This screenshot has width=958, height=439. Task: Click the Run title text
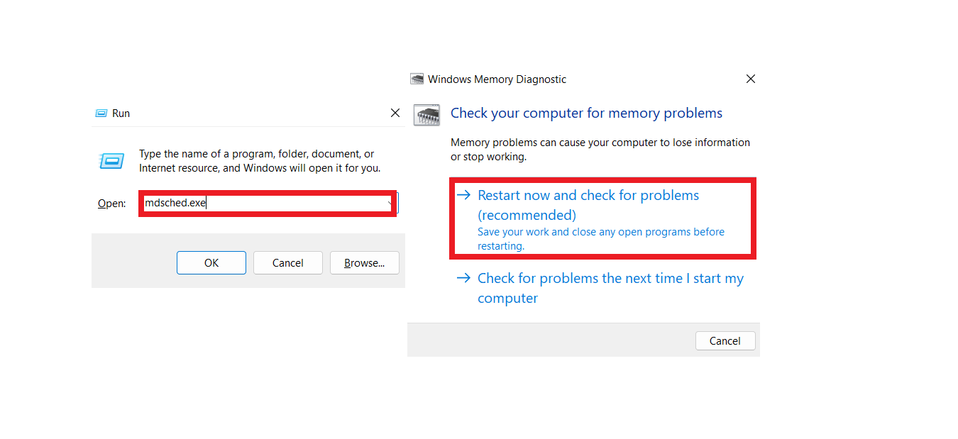pos(121,113)
